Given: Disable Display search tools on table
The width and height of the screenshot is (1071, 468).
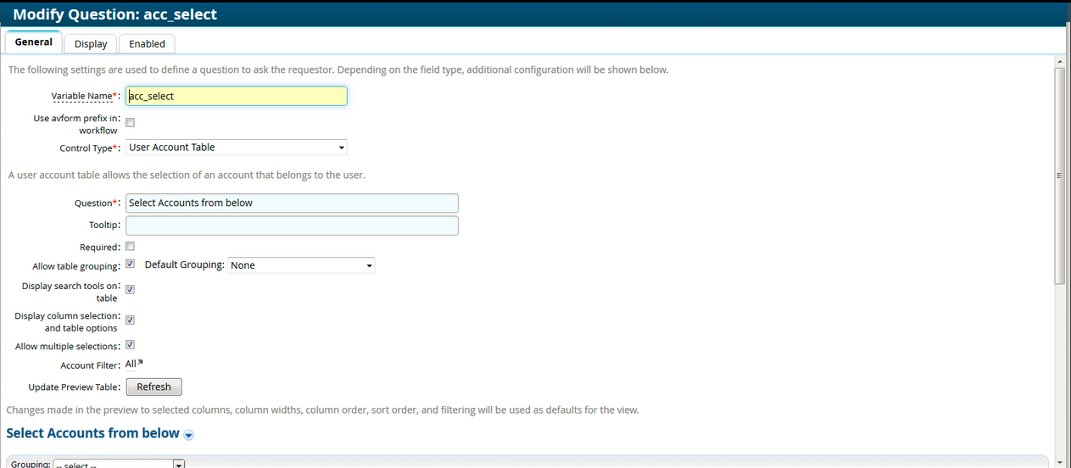Looking at the screenshot, I should 131,290.
